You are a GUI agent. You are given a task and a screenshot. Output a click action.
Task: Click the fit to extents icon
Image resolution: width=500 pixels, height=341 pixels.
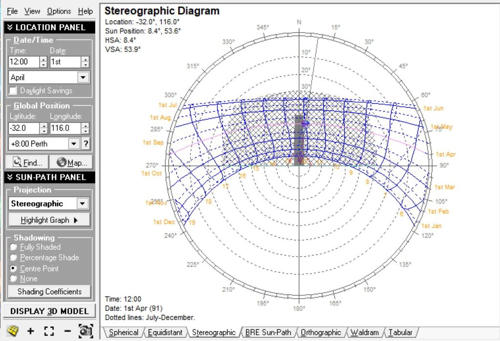click(x=48, y=331)
